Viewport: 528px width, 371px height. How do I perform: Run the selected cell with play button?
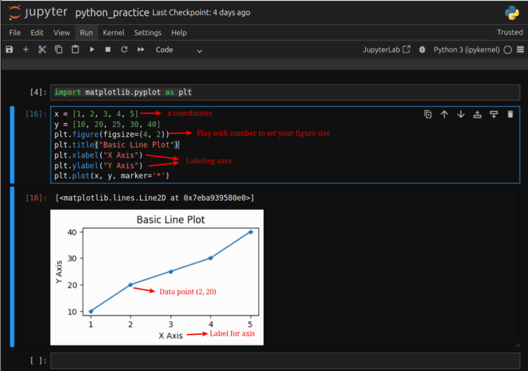[92, 50]
